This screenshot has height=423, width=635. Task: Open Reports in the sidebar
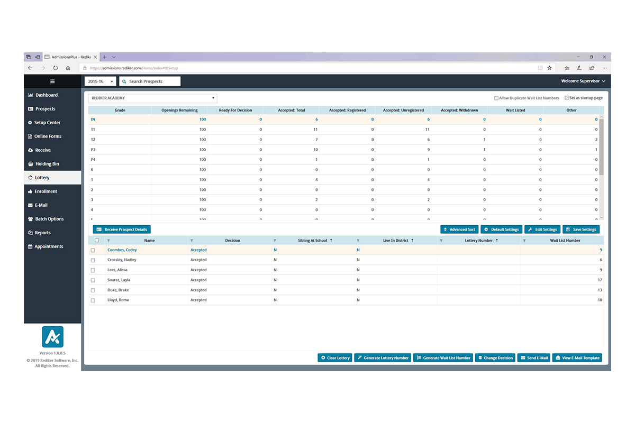click(52, 233)
